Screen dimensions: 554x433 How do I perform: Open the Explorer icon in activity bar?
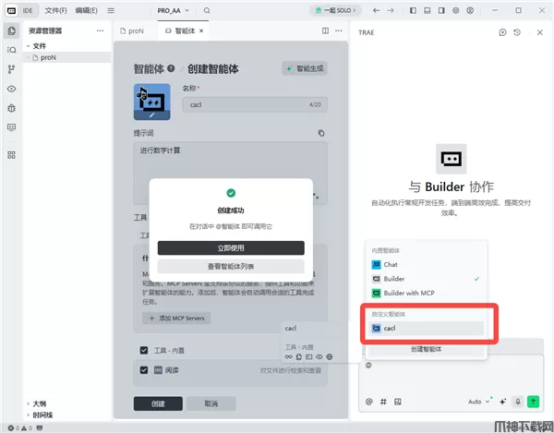click(x=11, y=30)
